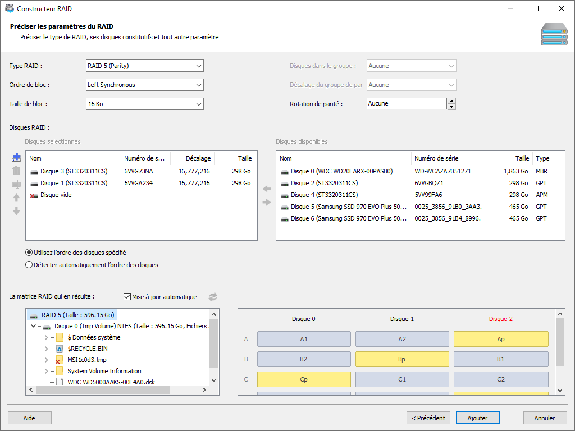Increase Rotation de parité with up spinner
This screenshot has height=431, width=575.
pos(452,101)
